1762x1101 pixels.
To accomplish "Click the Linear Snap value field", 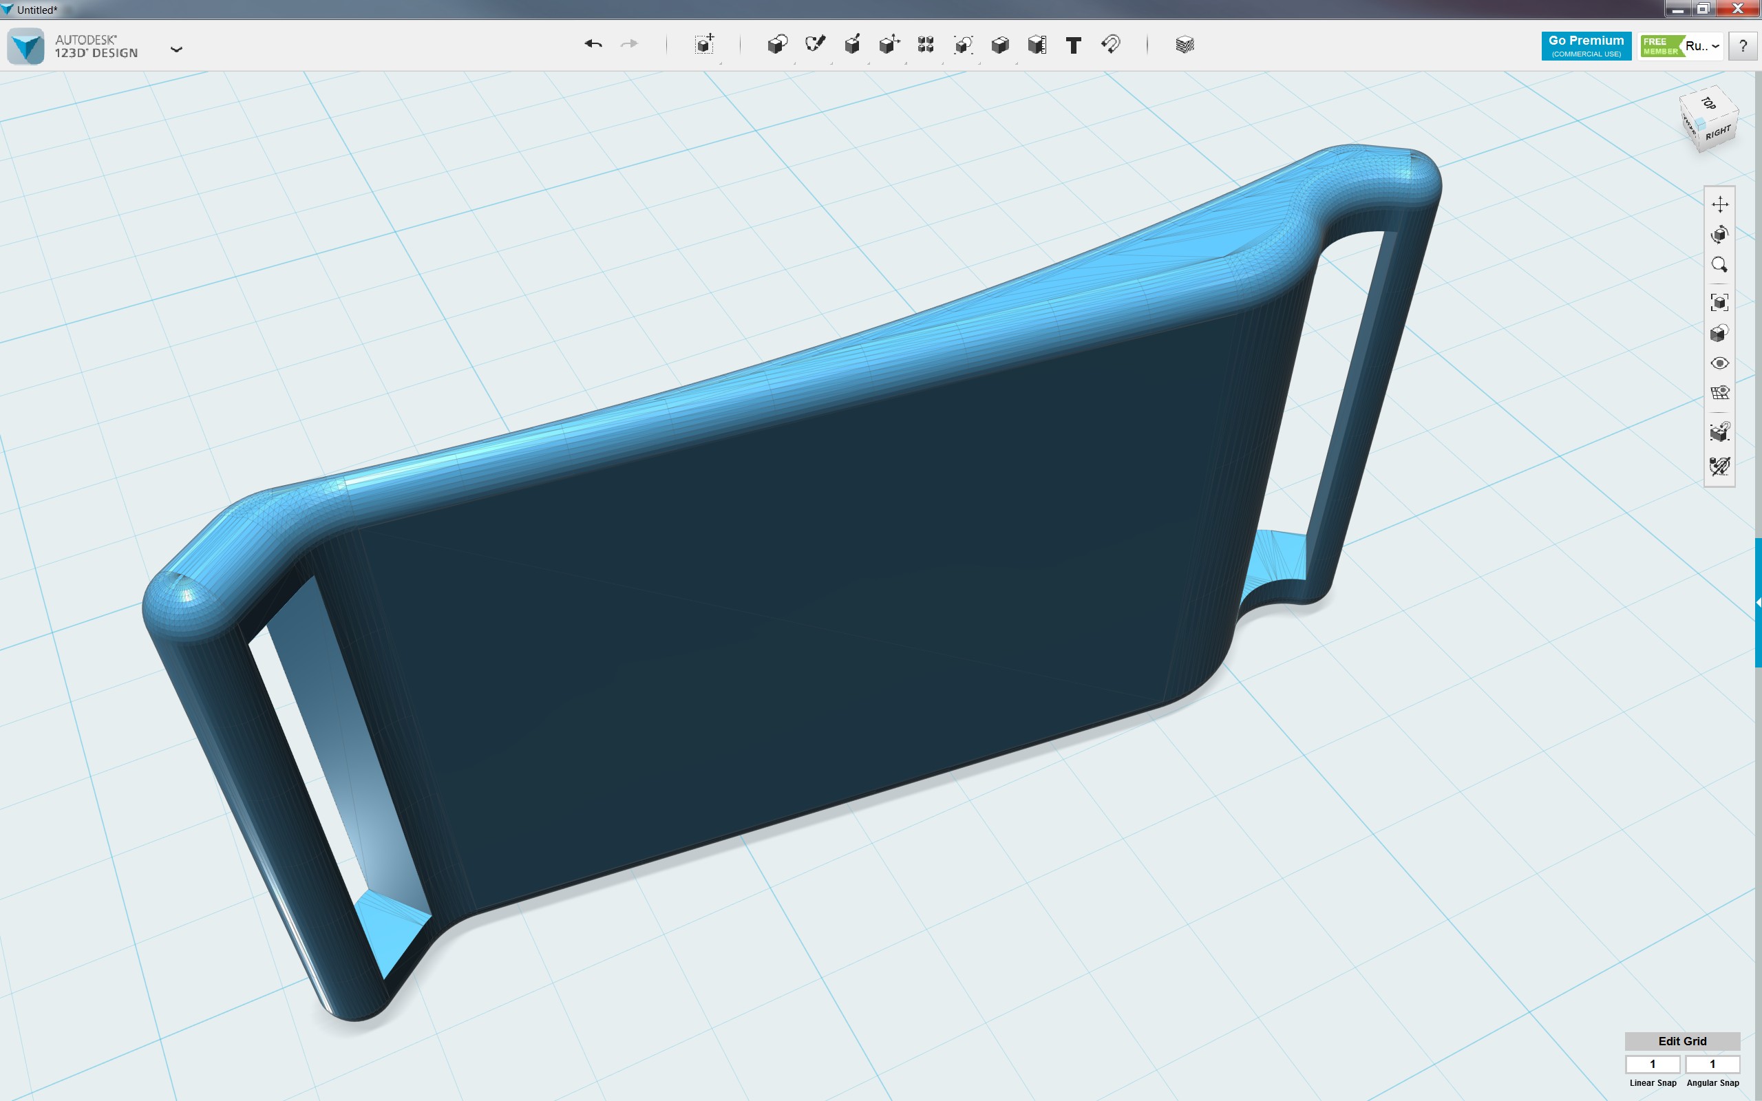I will click(1653, 1064).
